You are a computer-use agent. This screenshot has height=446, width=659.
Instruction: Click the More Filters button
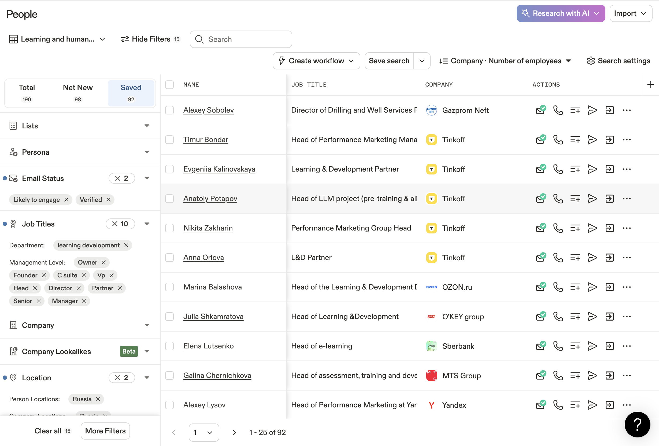tap(105, 431)
